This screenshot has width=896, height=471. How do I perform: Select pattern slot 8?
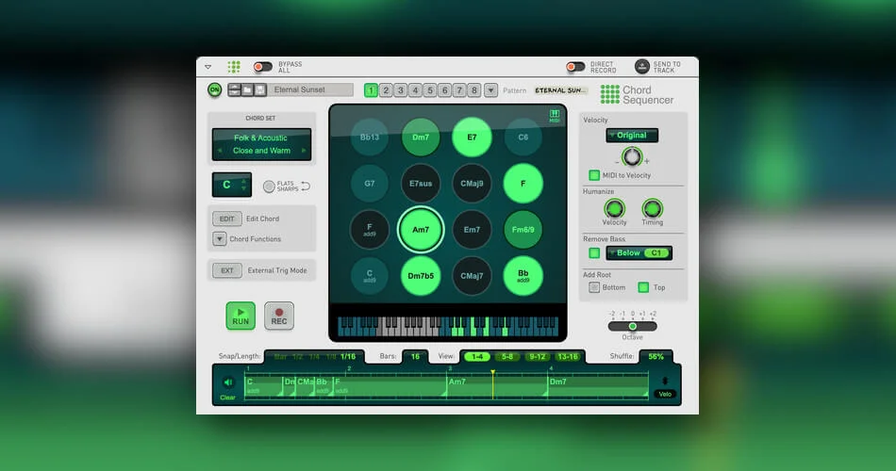[x=473, y=90]
